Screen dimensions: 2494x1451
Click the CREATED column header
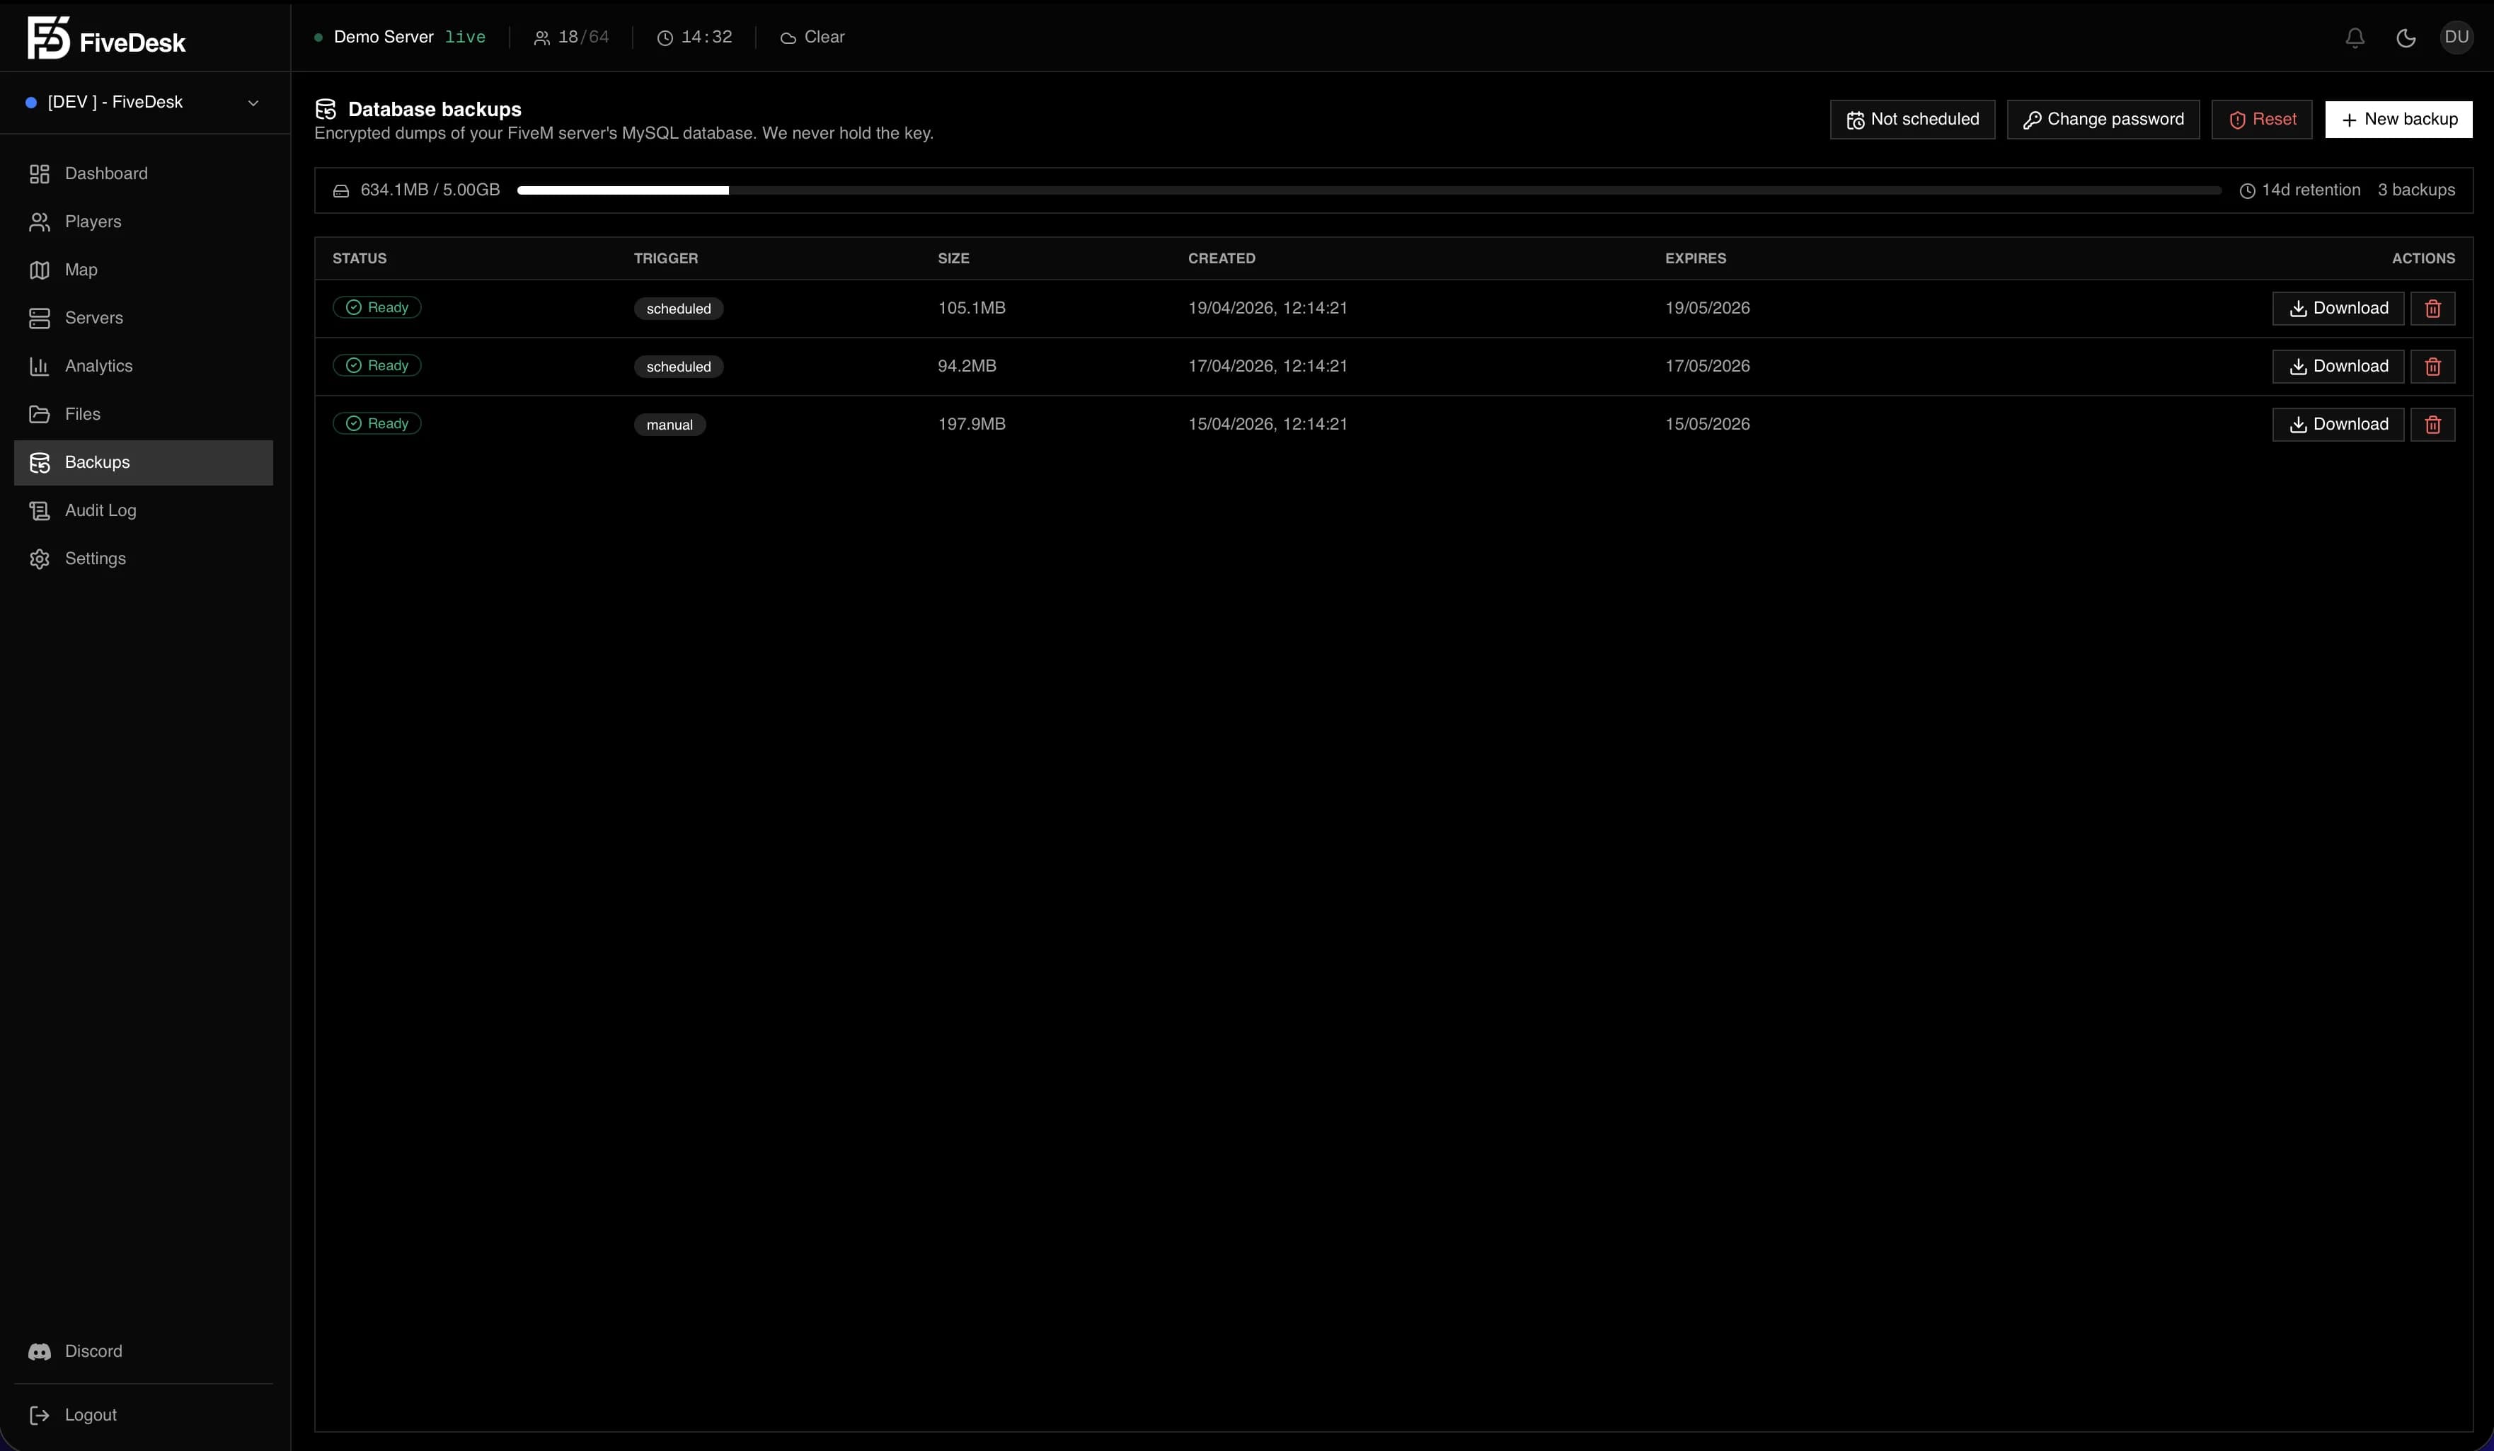1222,258
